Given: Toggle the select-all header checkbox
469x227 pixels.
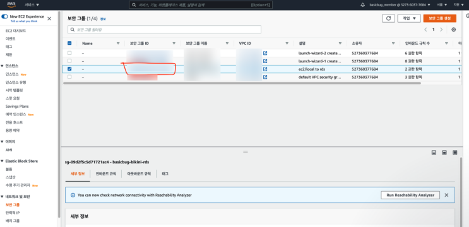Looking at the screenshot, I should click(69, 44).
